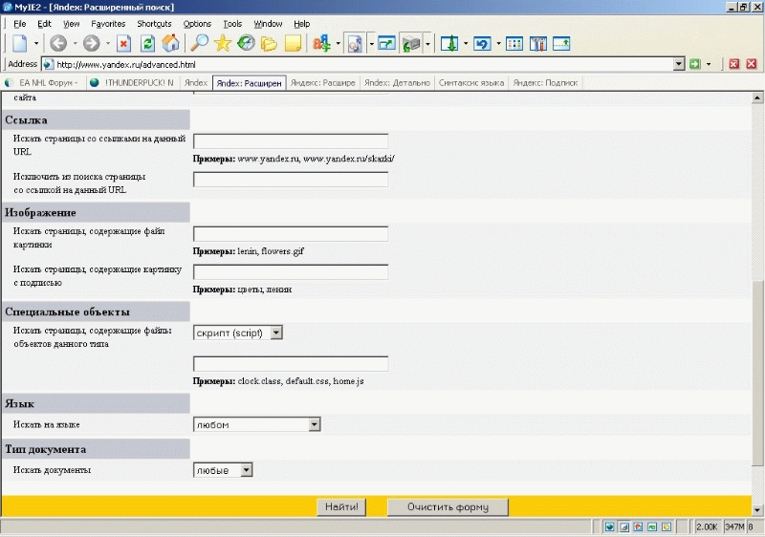Click the yellow folder icon in the status bar
This screenshot has height=537, width=765.
click(667, 526)
